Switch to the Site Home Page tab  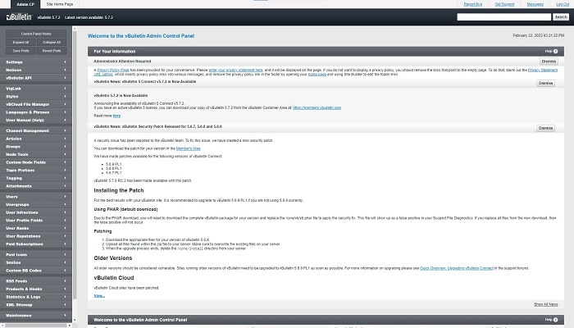pos(60,4)
